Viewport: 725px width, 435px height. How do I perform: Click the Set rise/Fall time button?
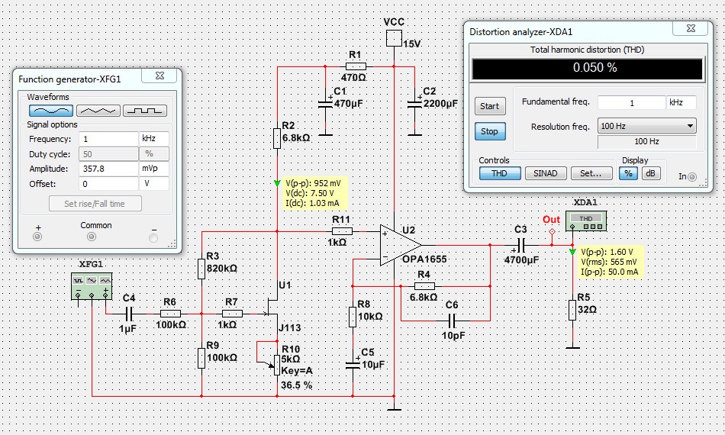[95, 204]
